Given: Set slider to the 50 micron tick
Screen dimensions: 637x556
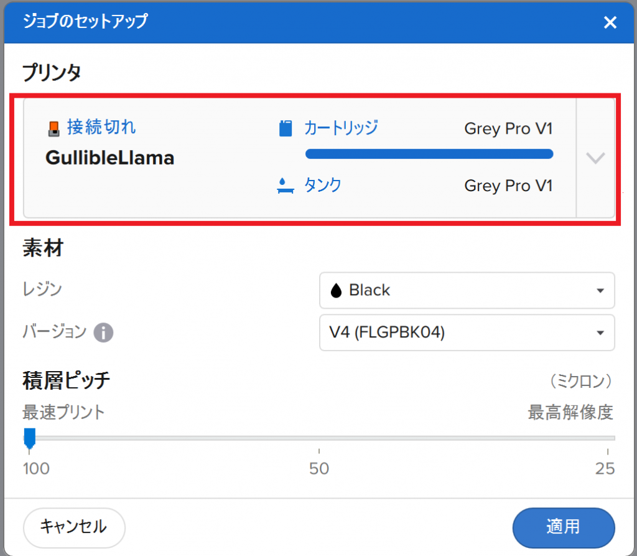Looking at the screenshot, I should click(319, 438).
